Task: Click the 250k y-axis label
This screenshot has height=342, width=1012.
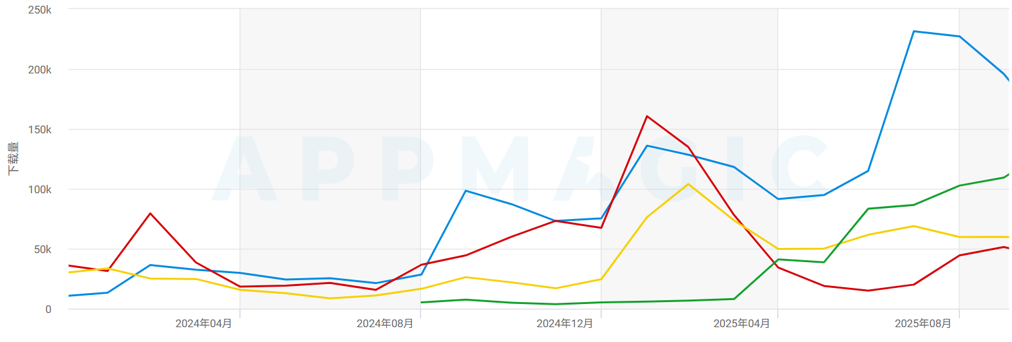Action: coord(40,10)
